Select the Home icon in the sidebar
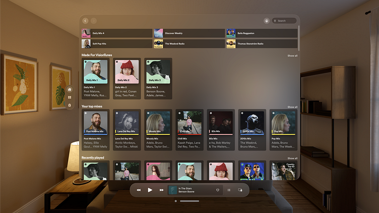The width and height of the screenshot is (379, 213). coord(70,89)
